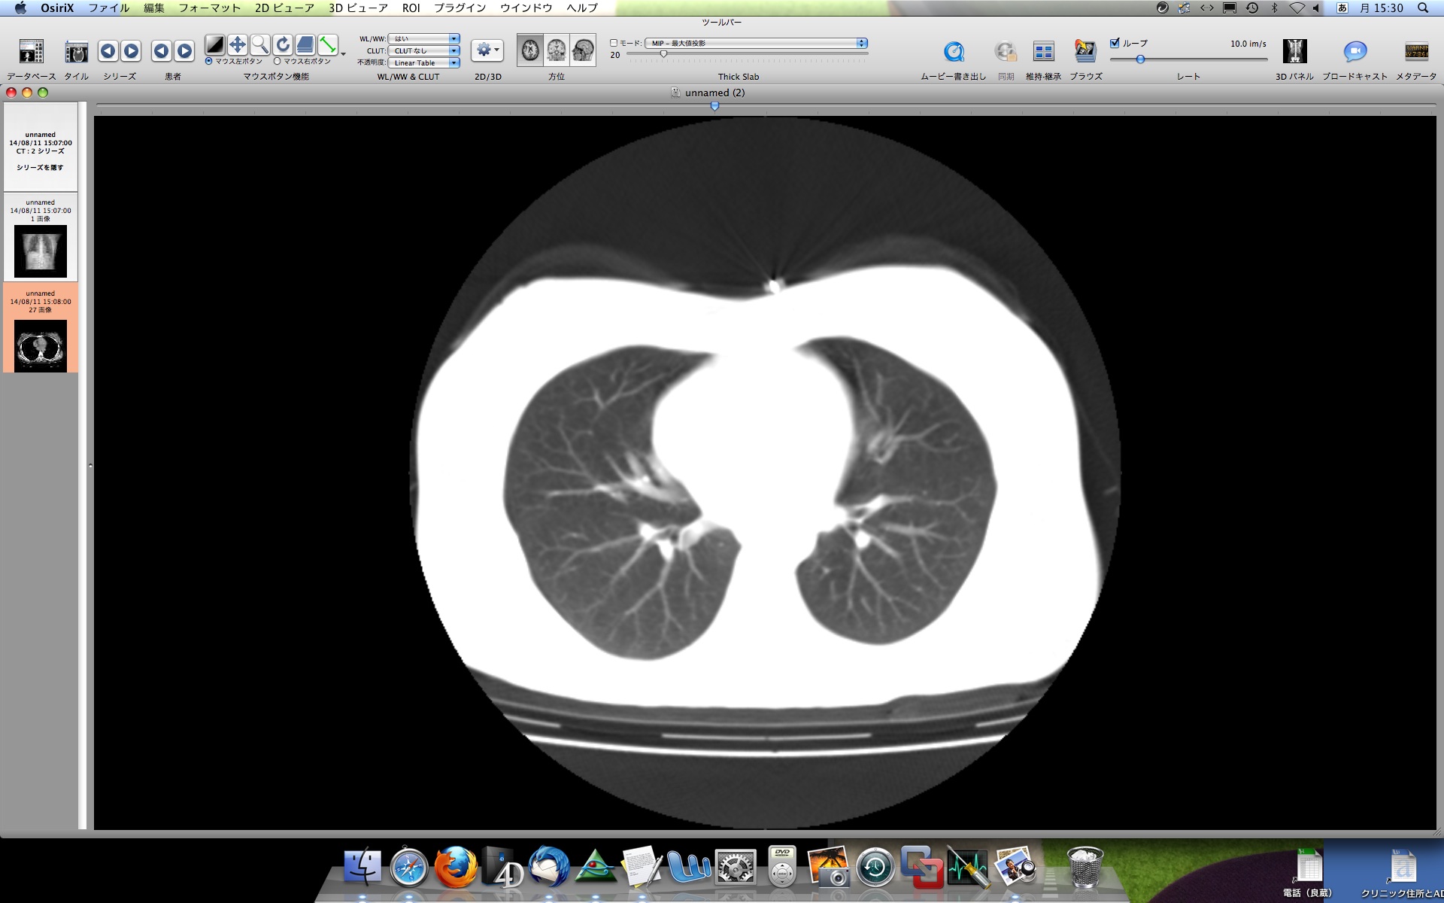Enable the Thick Slab モード checkbox
This screenshot has height=903, width=1444.
[614, 43]
